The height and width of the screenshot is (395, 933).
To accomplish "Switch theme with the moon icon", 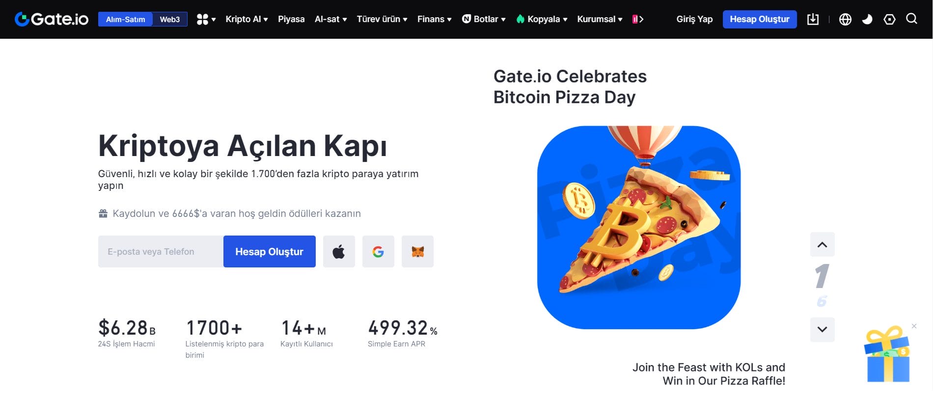I will tap(867, 19).
